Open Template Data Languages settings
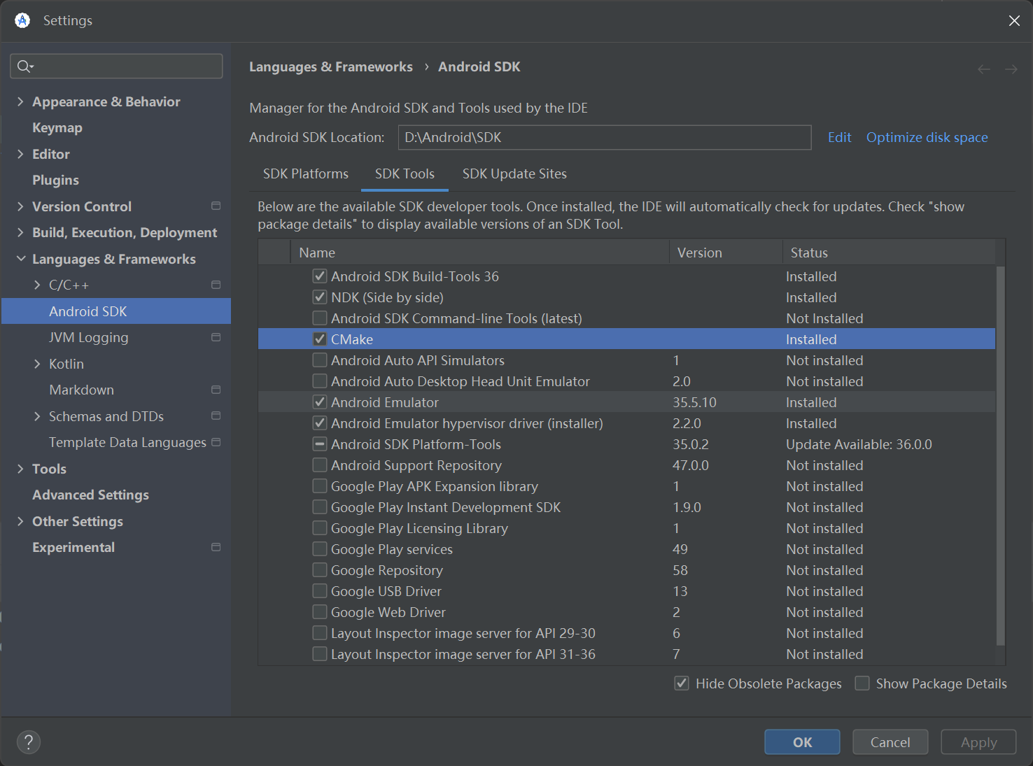Image resolution: width=1033 pixels, height=766 pixels. [127, 443]
